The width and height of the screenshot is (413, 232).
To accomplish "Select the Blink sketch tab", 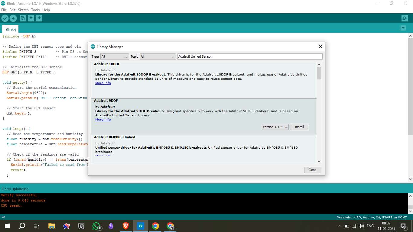I will pos(11,29).
